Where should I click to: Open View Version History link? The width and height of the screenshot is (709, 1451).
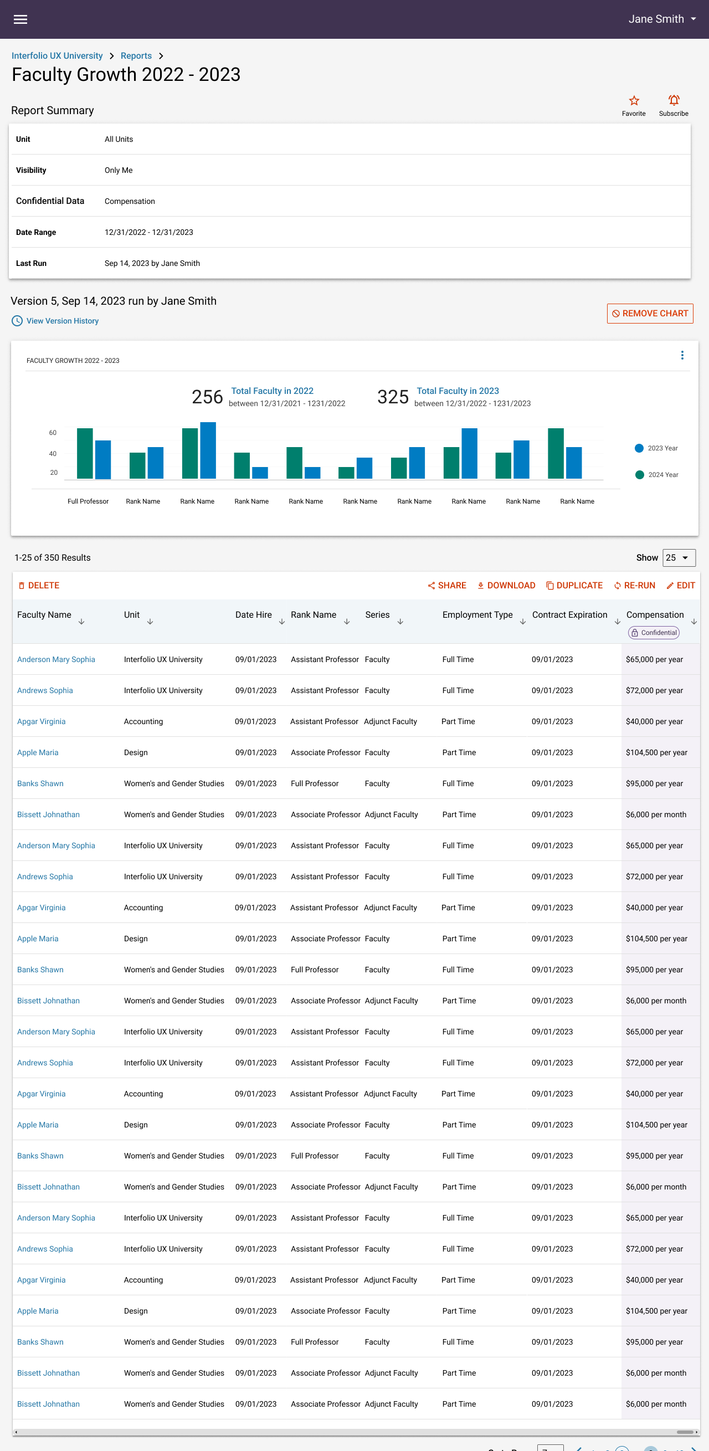62,321
